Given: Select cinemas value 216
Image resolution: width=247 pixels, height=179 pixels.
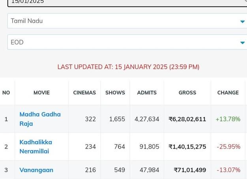Looking at the screenshot, I should 90,170.
